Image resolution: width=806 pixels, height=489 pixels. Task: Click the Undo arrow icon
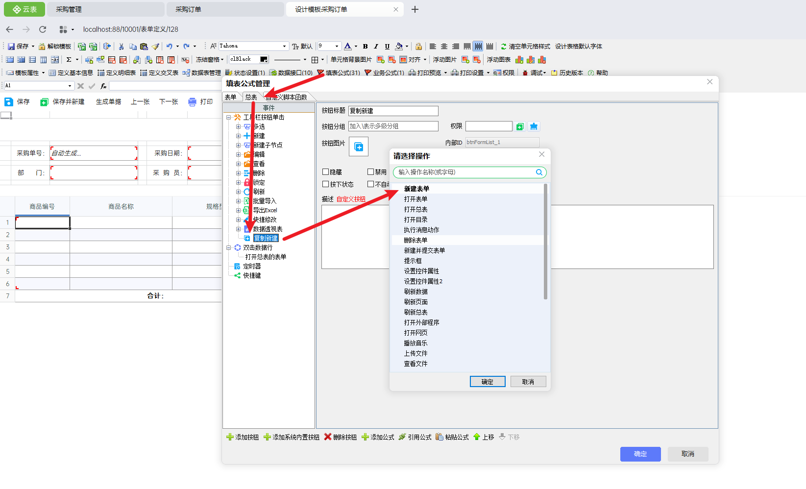169,47
